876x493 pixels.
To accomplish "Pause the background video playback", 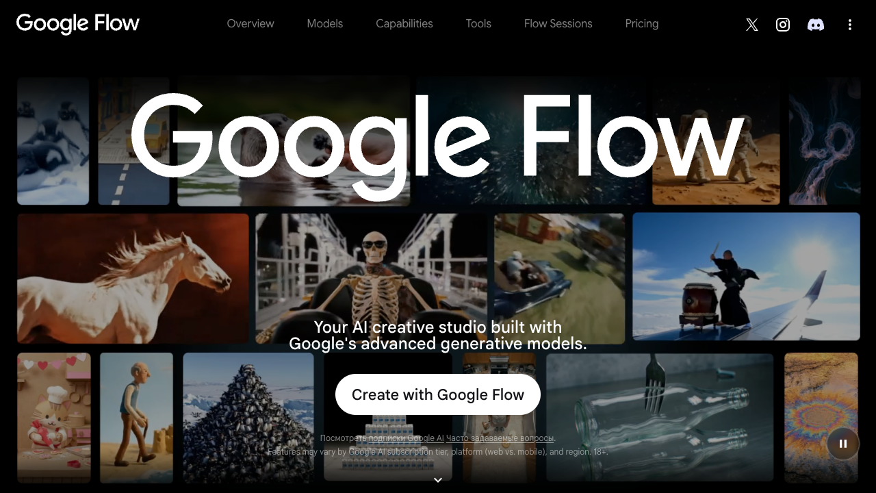I will coord(843,444).
